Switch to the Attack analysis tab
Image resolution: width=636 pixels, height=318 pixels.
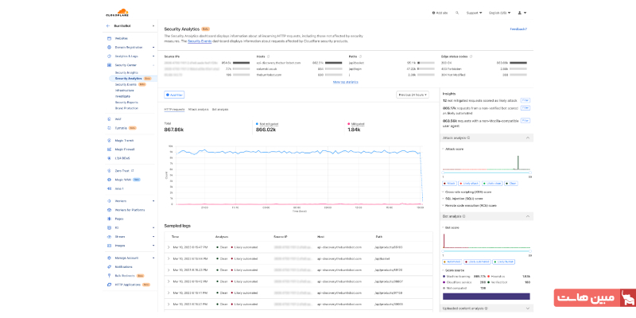coord(198,110)
